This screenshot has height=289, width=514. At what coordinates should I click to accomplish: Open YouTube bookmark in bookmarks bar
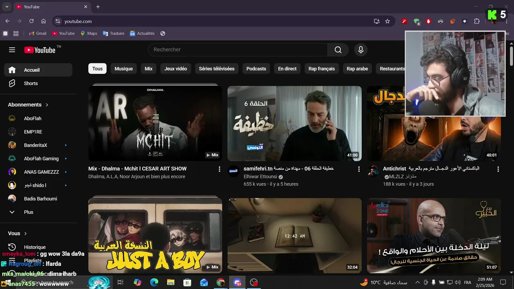coord(63,33)
